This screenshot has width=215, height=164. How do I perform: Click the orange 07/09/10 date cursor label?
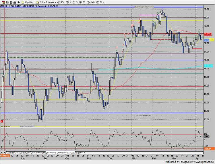tap(5, 156)
